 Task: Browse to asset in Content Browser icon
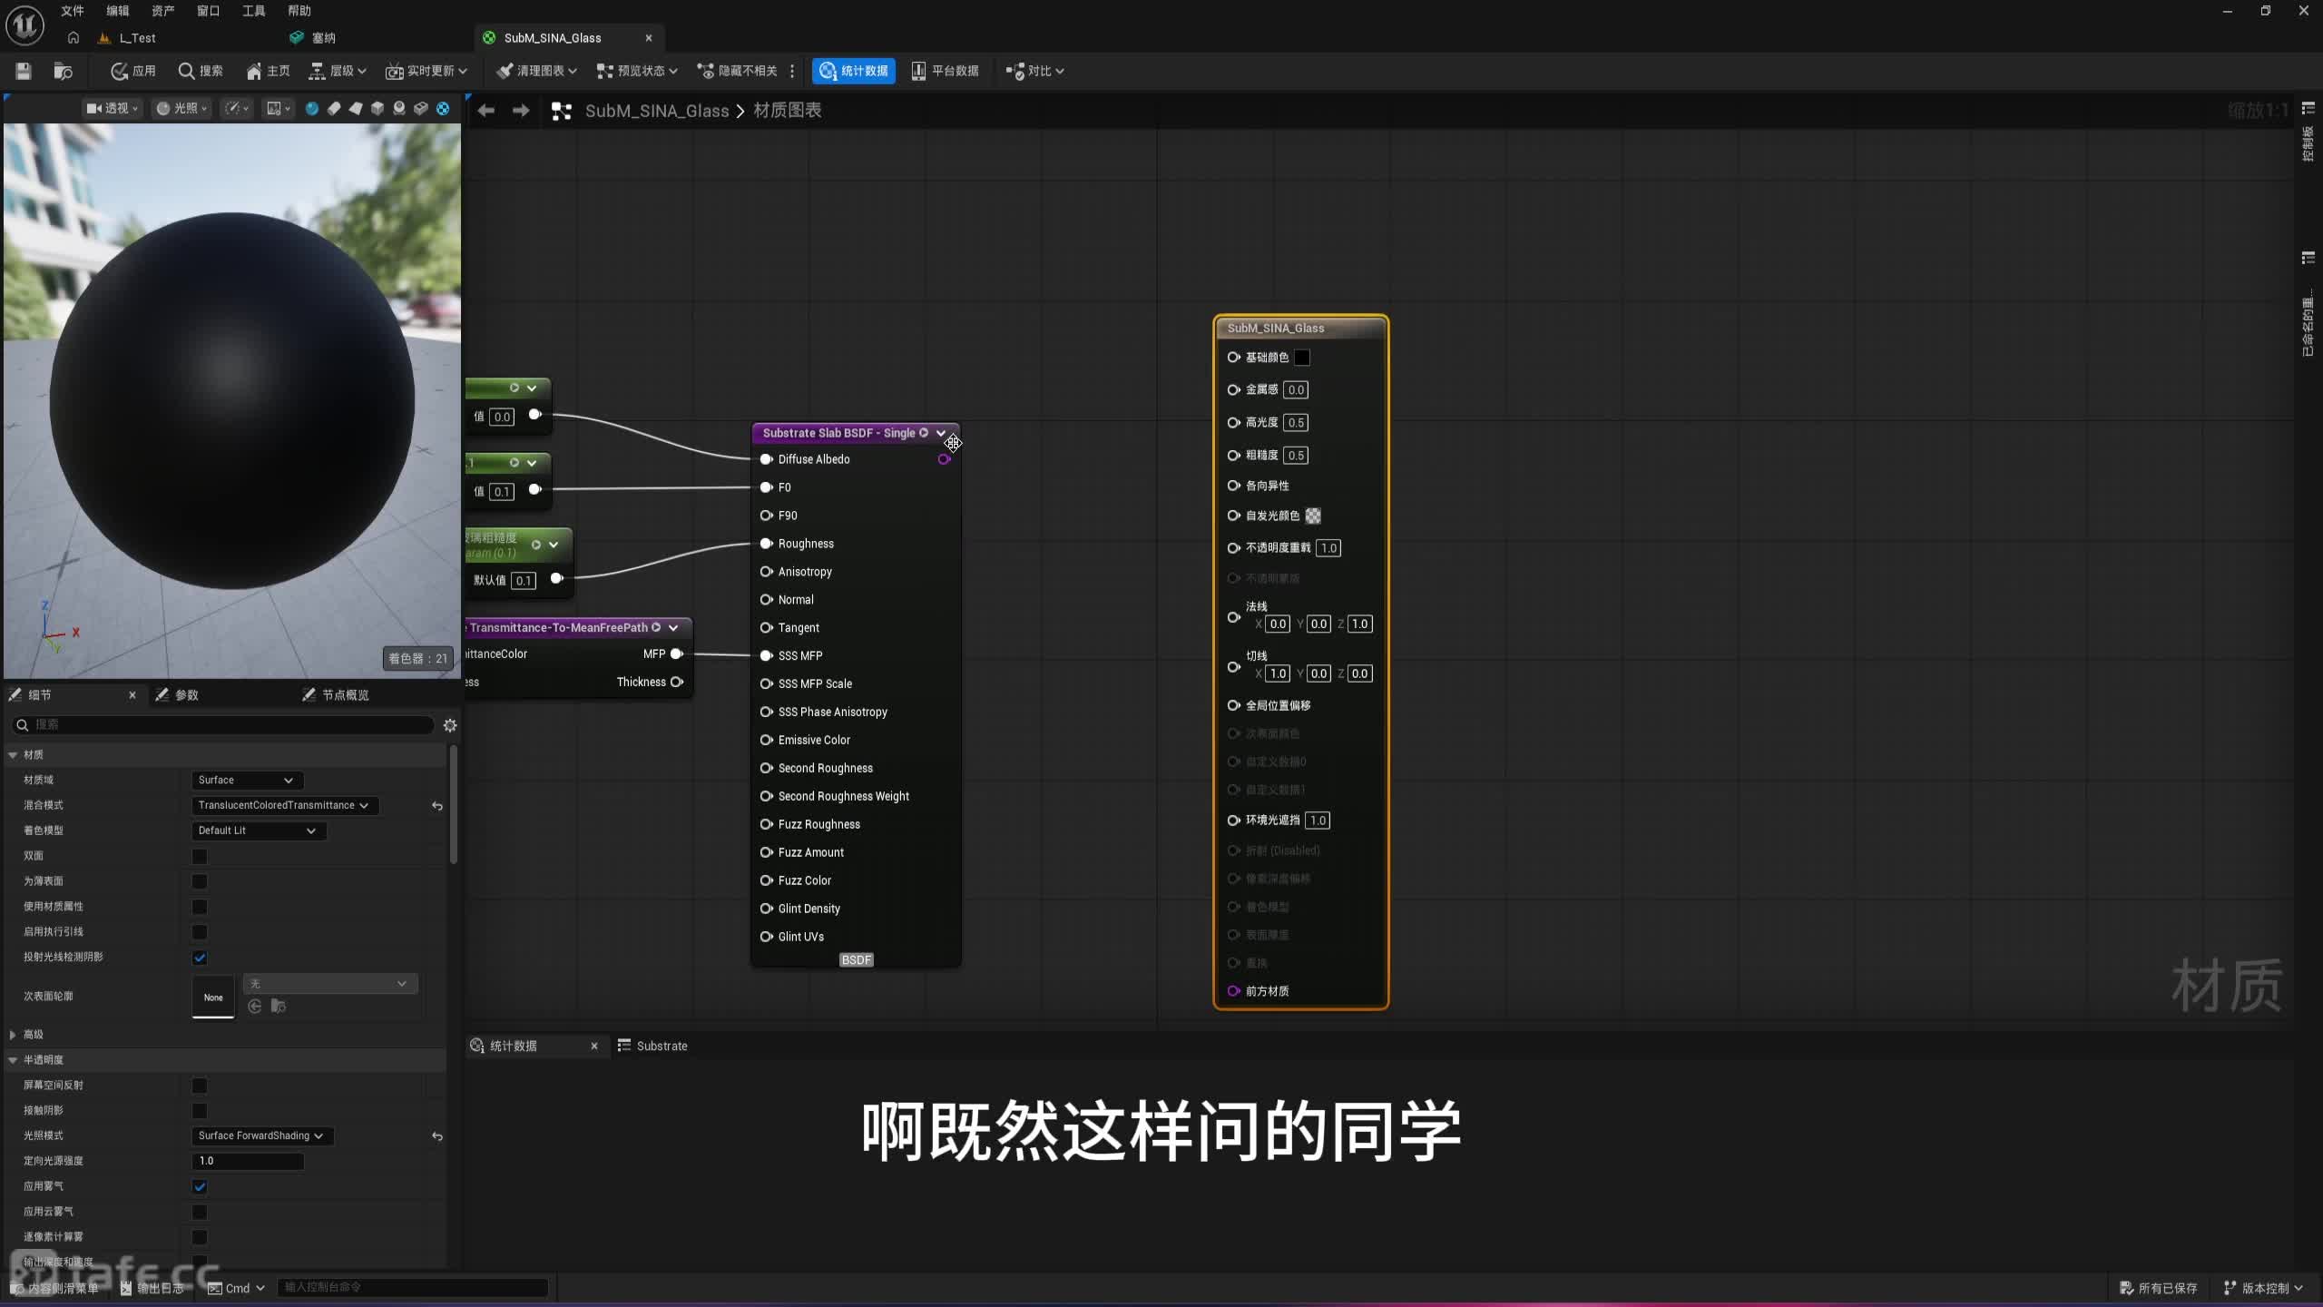63,71
